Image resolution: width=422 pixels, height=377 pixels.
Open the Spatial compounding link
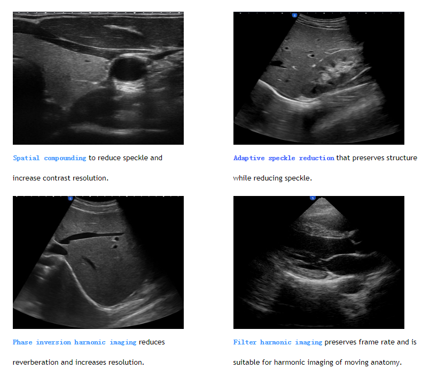click(x=50, y=158)
